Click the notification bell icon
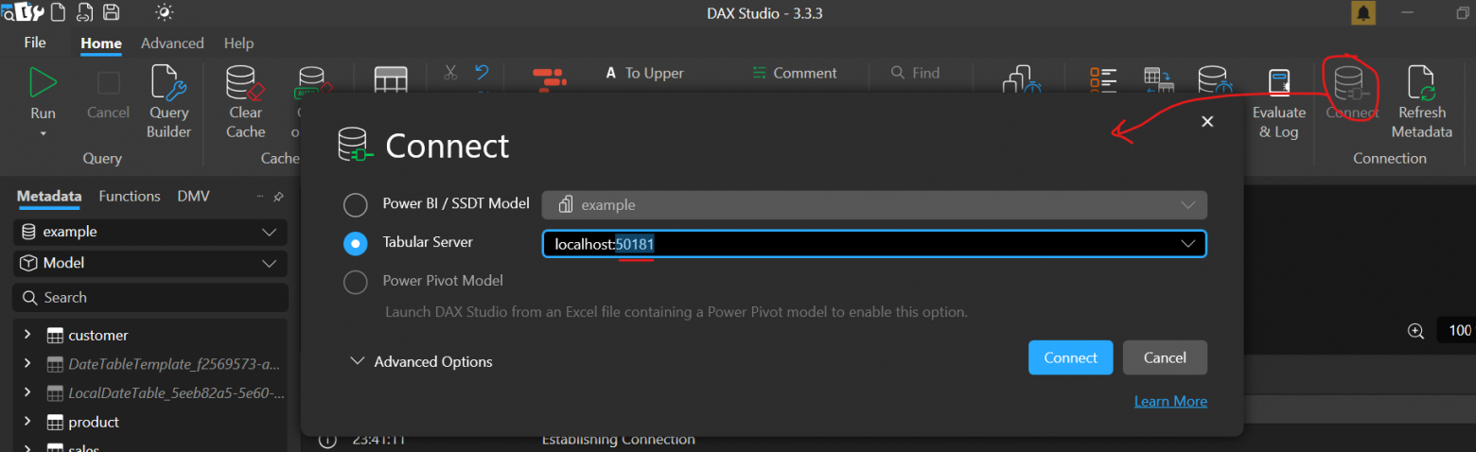Screen dimensions: 1476x452 1363,13
